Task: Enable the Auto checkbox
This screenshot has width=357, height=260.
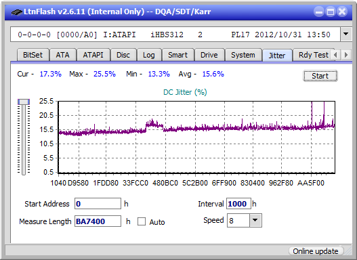Action: click(x=142, y=221)
